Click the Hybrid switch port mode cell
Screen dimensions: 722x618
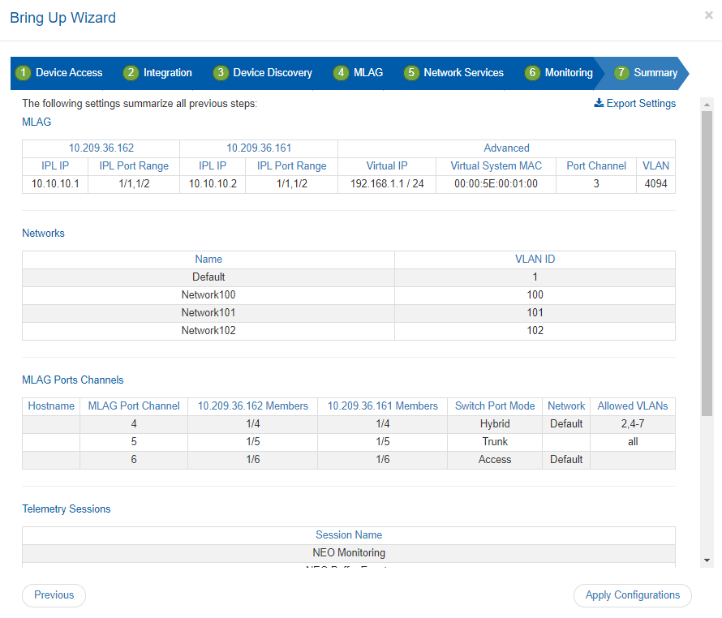click(494, 423)
